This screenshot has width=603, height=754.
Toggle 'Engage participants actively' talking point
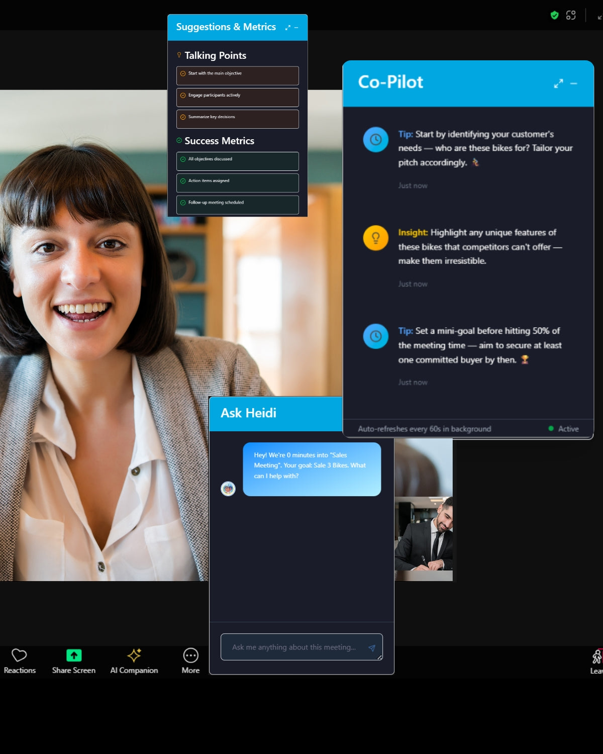click(x=183, y=96)
